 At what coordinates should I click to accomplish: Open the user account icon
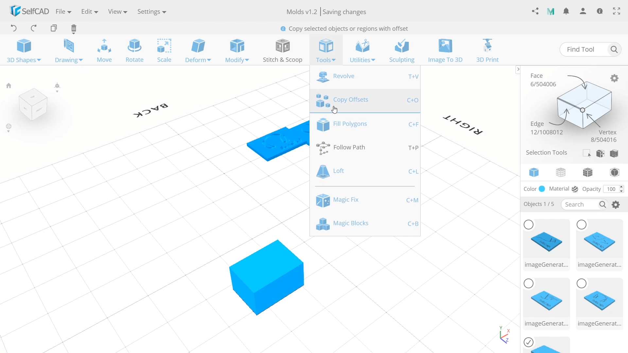(583, 11)
